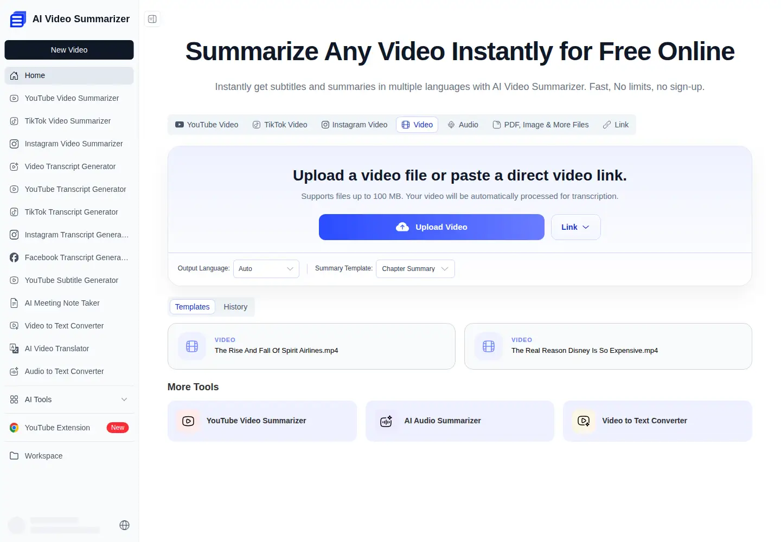The height and width of the screenshot is (542, 781).
Task: Click the AI Video Translator icon
Action: click(14, 349)
